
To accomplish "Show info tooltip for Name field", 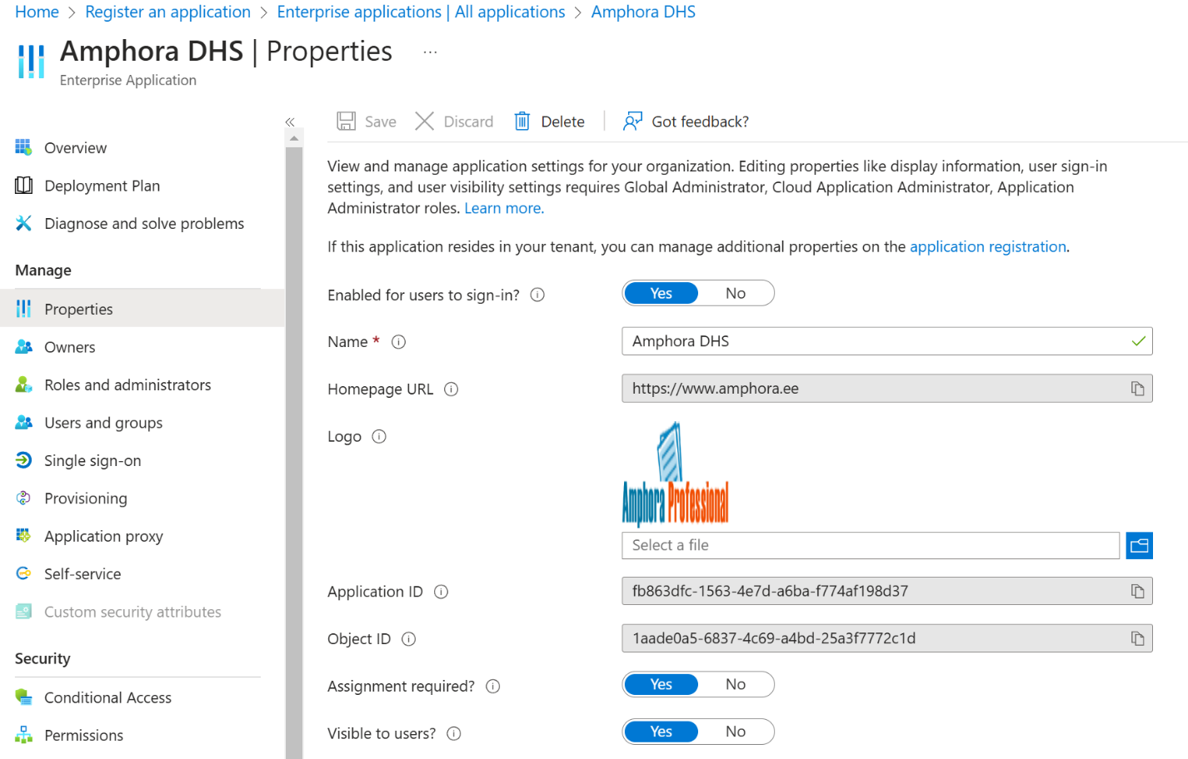I will tap(398, 342).
